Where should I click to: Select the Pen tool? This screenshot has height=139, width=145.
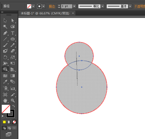(x=5, y=33)
